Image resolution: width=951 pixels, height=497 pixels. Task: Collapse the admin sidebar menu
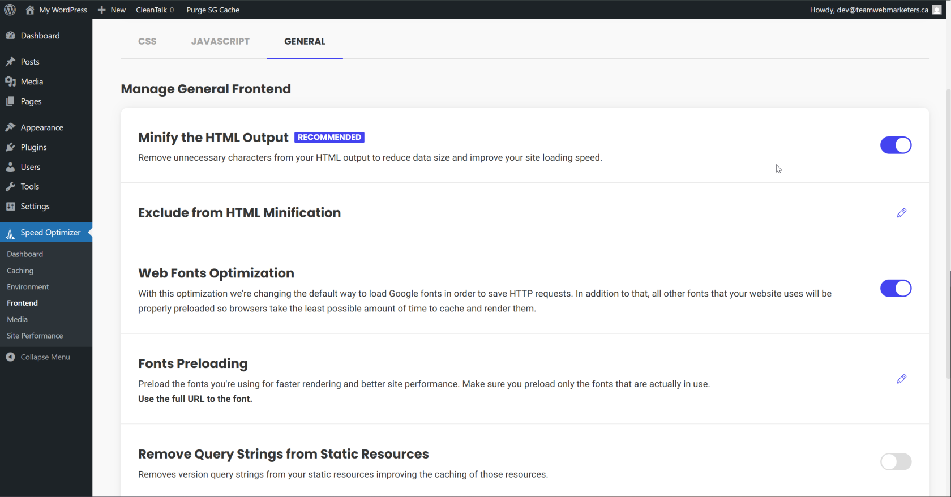[45, 357]
